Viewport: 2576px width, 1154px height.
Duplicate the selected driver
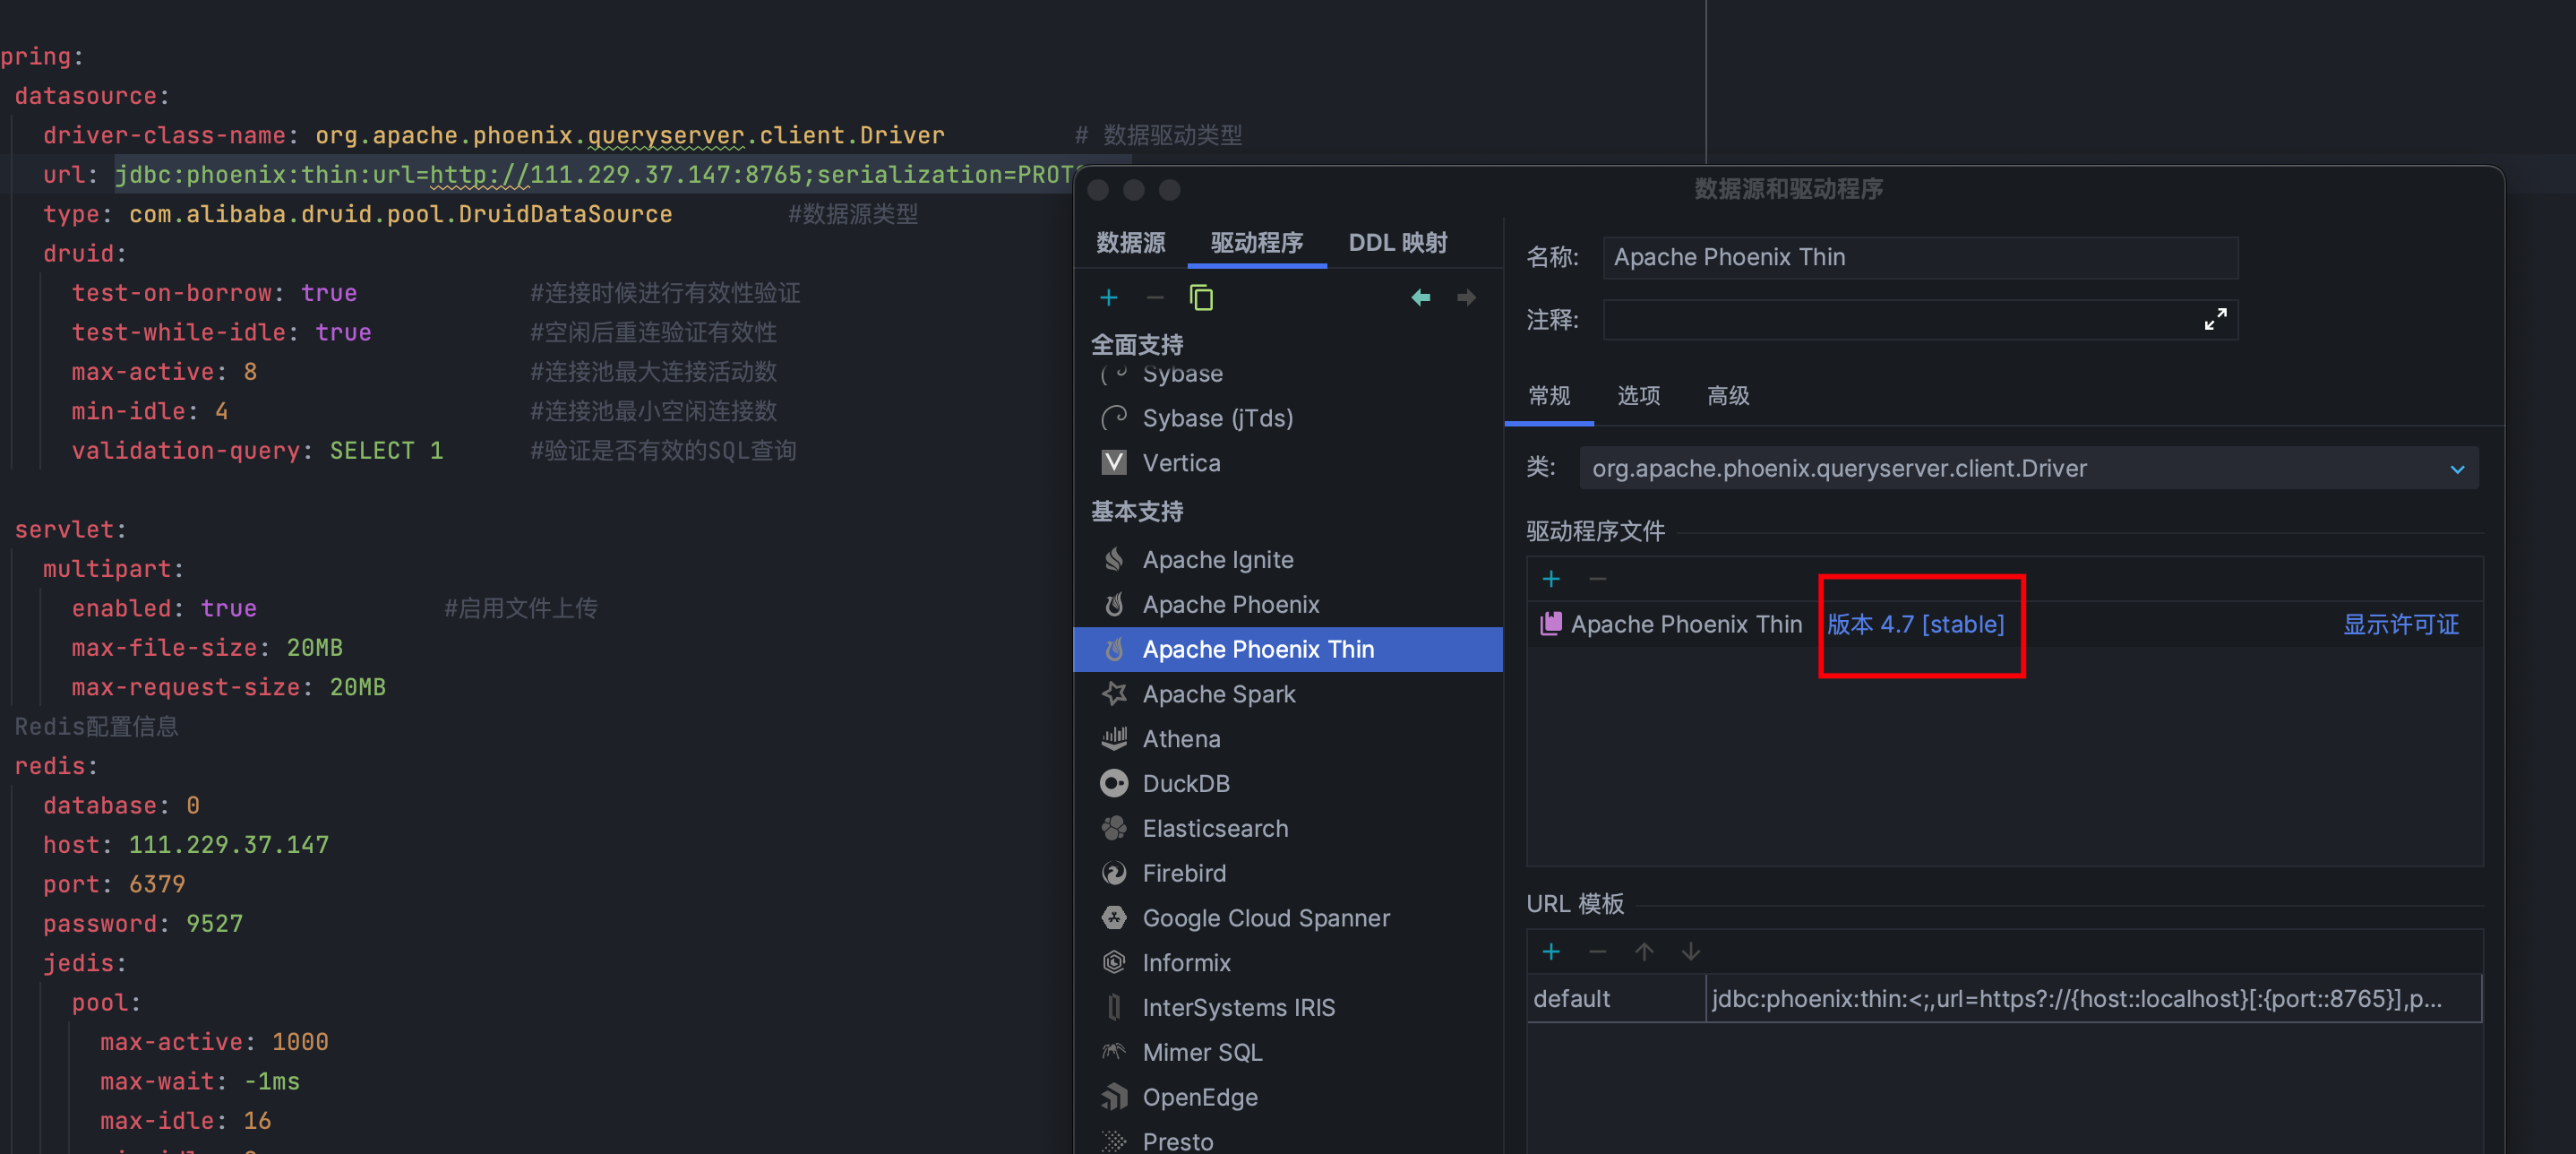click(1201, 298)
